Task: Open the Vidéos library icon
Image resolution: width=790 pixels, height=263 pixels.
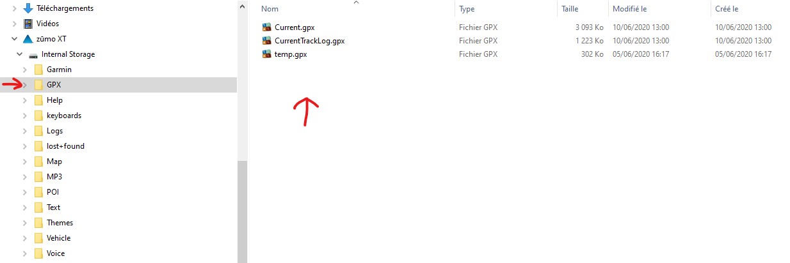Action: click(x=28, y=24)
